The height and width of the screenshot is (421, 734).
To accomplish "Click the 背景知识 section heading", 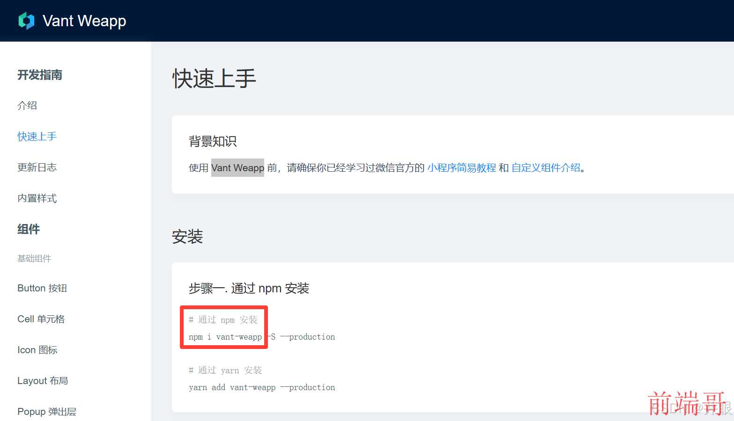I will [213, 141].
